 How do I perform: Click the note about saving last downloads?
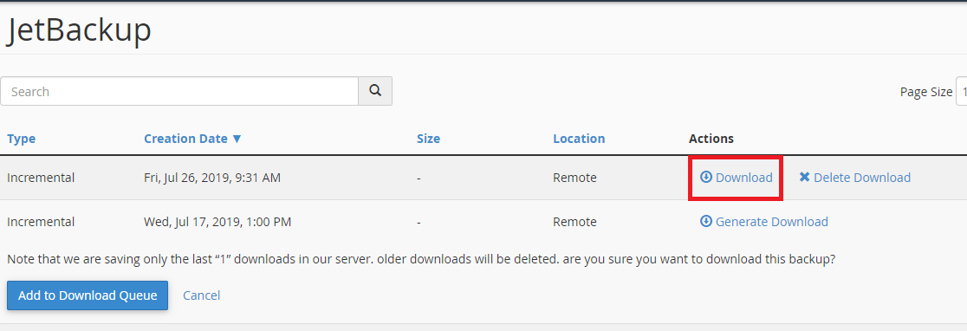point(421,259)
